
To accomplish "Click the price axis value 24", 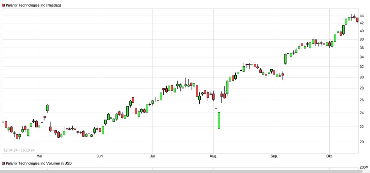I will coord(361,113).
